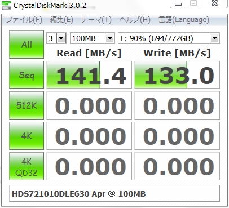Screen dimensions: 229x208
Task: Start the 4K benchmark test
Action: (x=27, y=136)
